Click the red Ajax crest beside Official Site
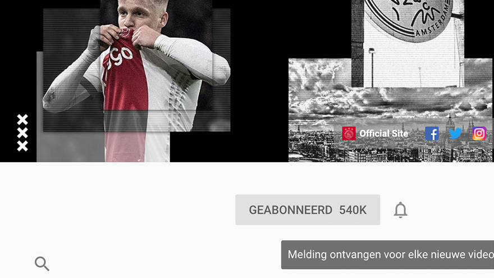Viewport: 494px width, 278px height. tap(349, 133)
